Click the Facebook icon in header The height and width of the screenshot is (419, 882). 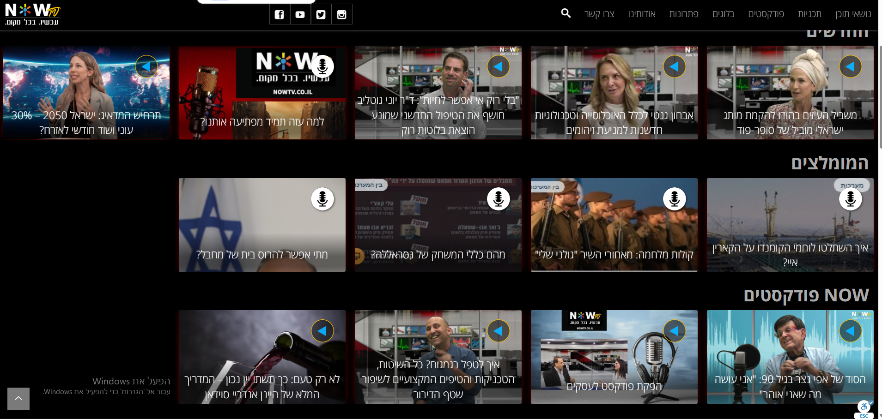point(280,14)
